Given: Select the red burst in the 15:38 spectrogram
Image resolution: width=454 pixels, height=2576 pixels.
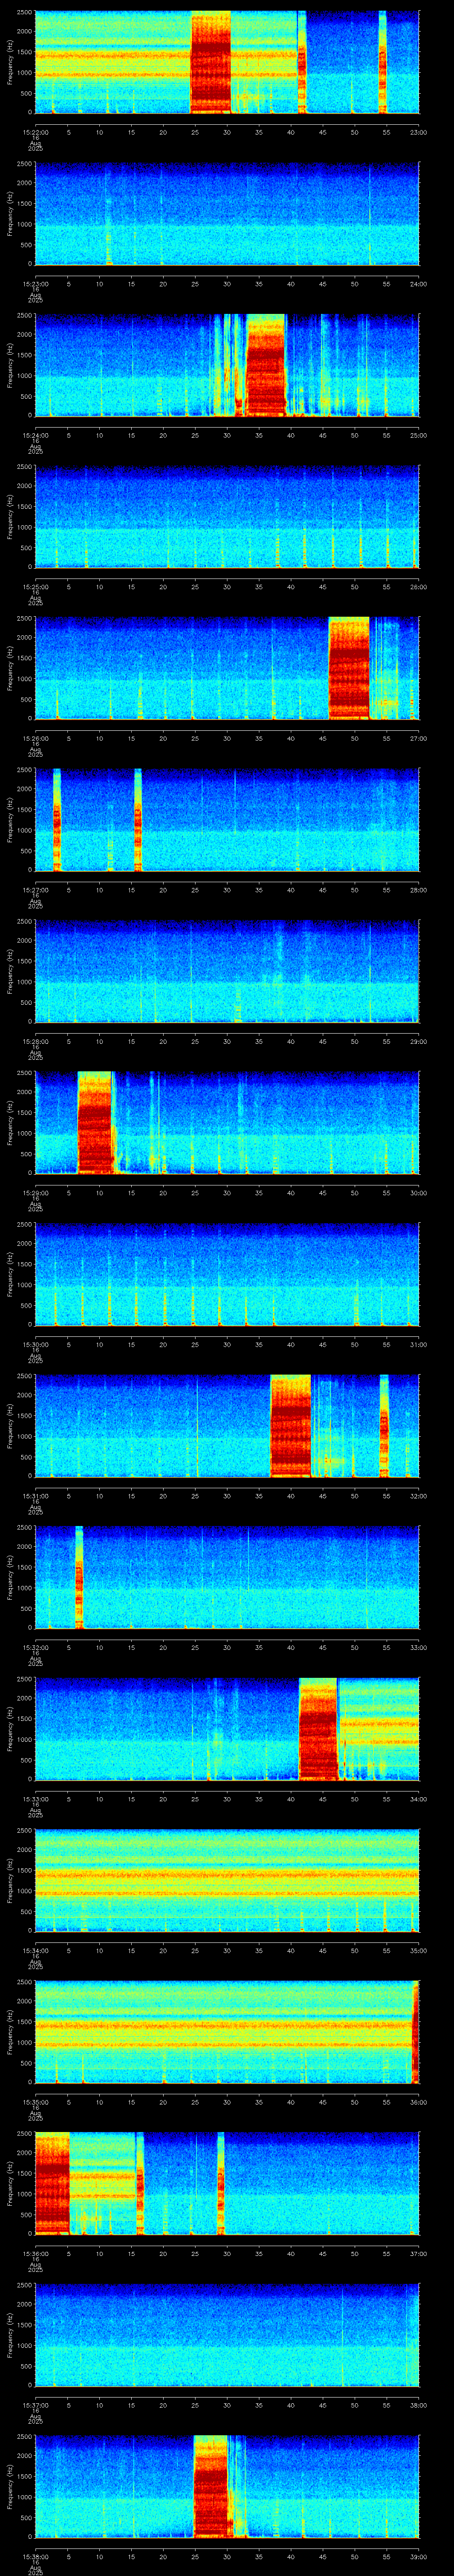Looking at the screenshot, I should tap(211, 2486).
